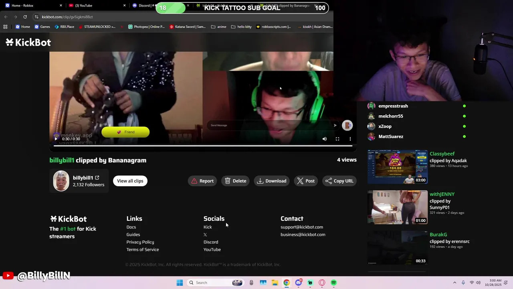
Task: Open Kick social link
Action: click(x=208, y=227)
